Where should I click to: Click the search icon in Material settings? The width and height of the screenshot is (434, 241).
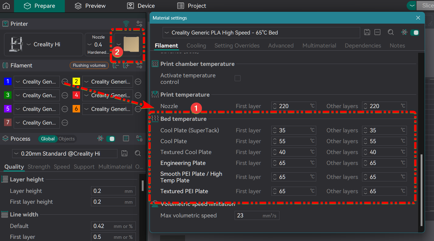tap(391, 32)
